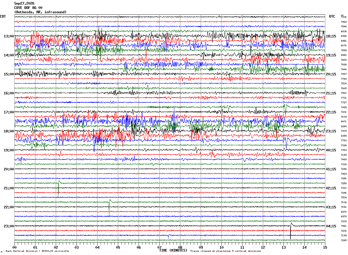Click the Bethesda, AR, infrasound location text
The width and height of the screenshot is (348, 255).
pyautogui.click(x=40, y=12)
